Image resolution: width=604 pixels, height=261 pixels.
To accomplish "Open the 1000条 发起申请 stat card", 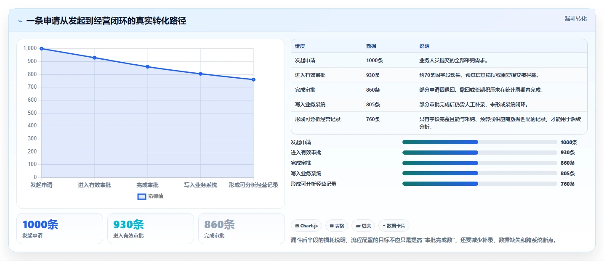I will coord(60,229).
